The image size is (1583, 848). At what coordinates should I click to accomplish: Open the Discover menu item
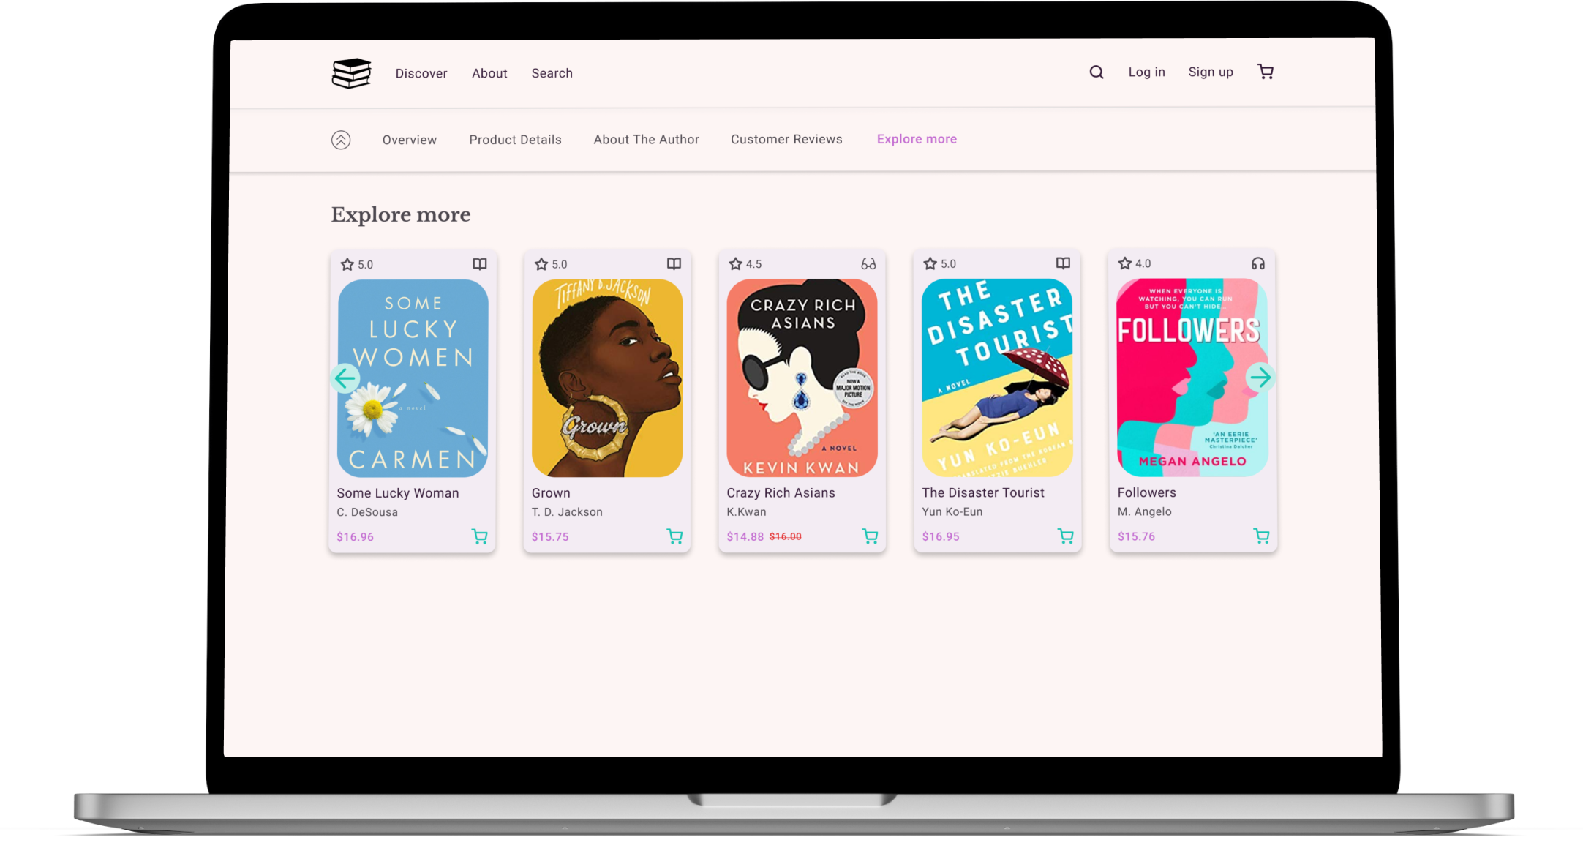tap(421, 73)
